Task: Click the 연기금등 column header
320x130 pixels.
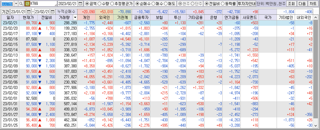Action: pyautogui.click(x=232, y=18)
